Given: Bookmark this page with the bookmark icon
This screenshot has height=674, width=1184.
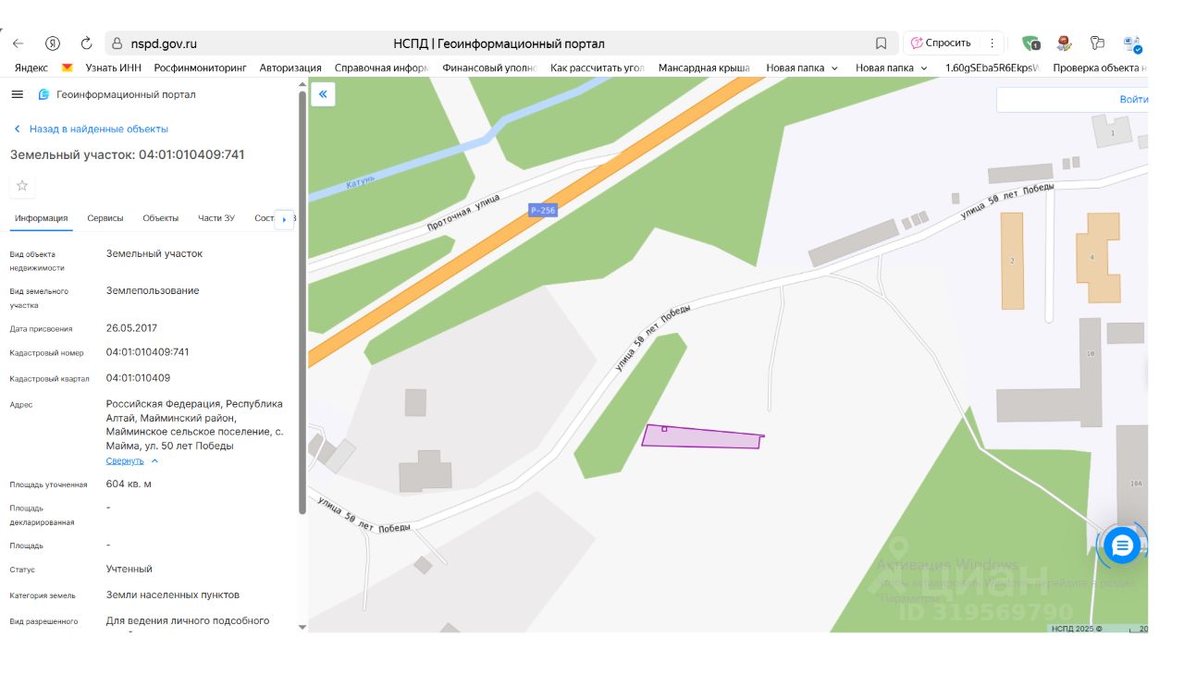Looking at the screenshot, I should (881, 43).
